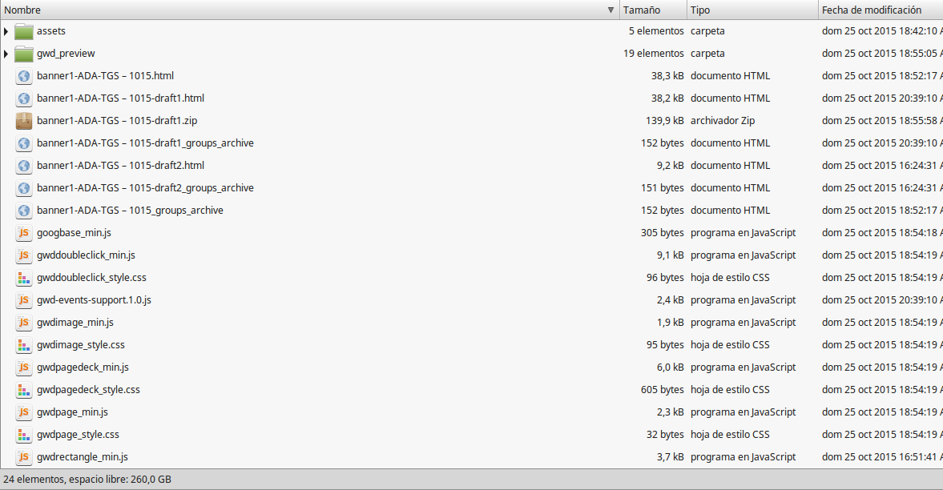Viewport: 943px width, 490px height.
Task: Click the banner1-ADA-TGS – 1015-draft1.zip archive icon
Action: click(24, 121)
